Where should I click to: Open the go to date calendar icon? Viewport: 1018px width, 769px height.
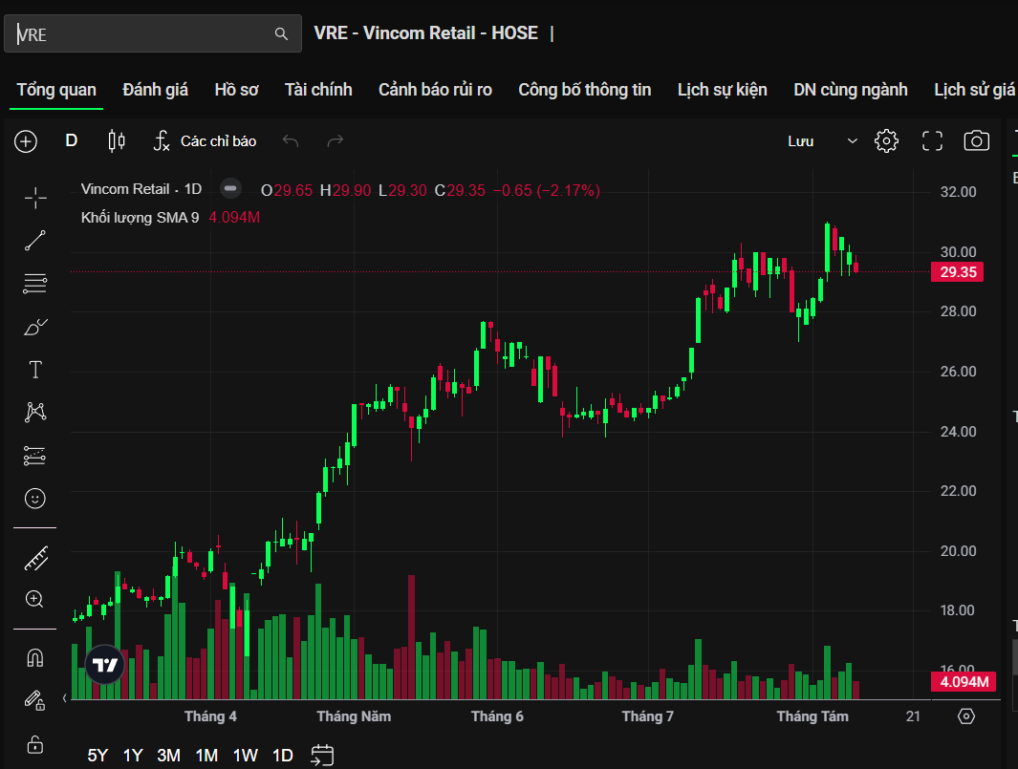click(322, 756)
